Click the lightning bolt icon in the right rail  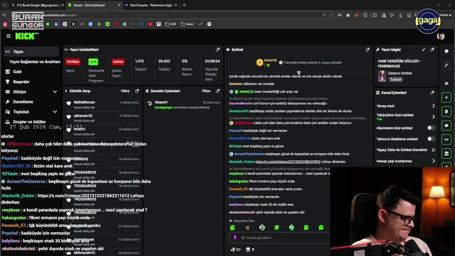click(x=446, y=97)
